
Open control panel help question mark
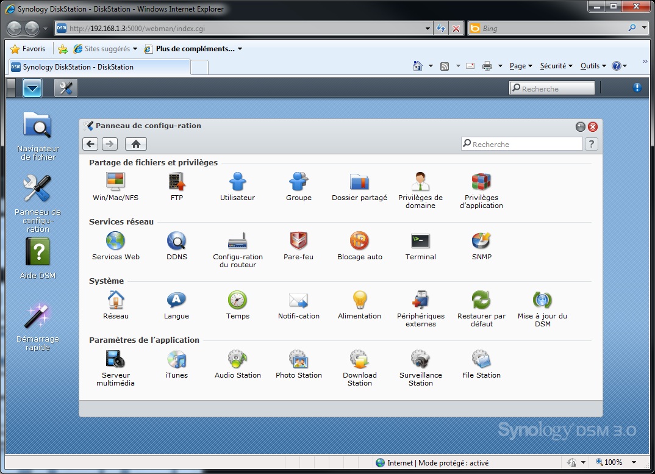point(591,144)
